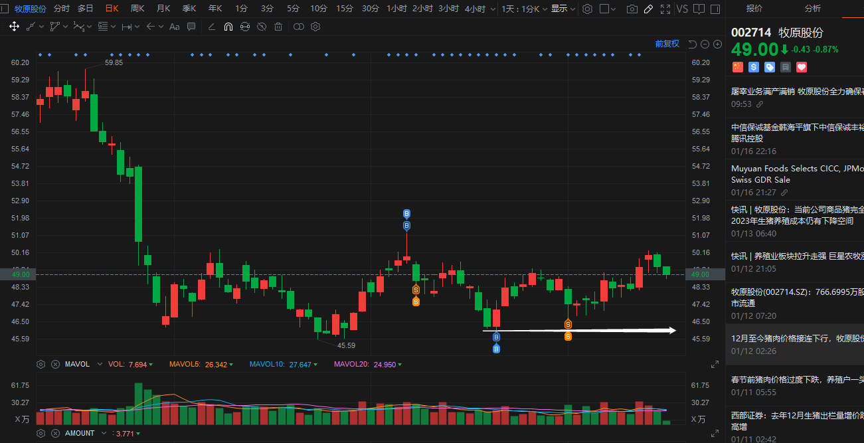Delete drawings with trash icon
The image size is (864, 443).
(278, 27)
